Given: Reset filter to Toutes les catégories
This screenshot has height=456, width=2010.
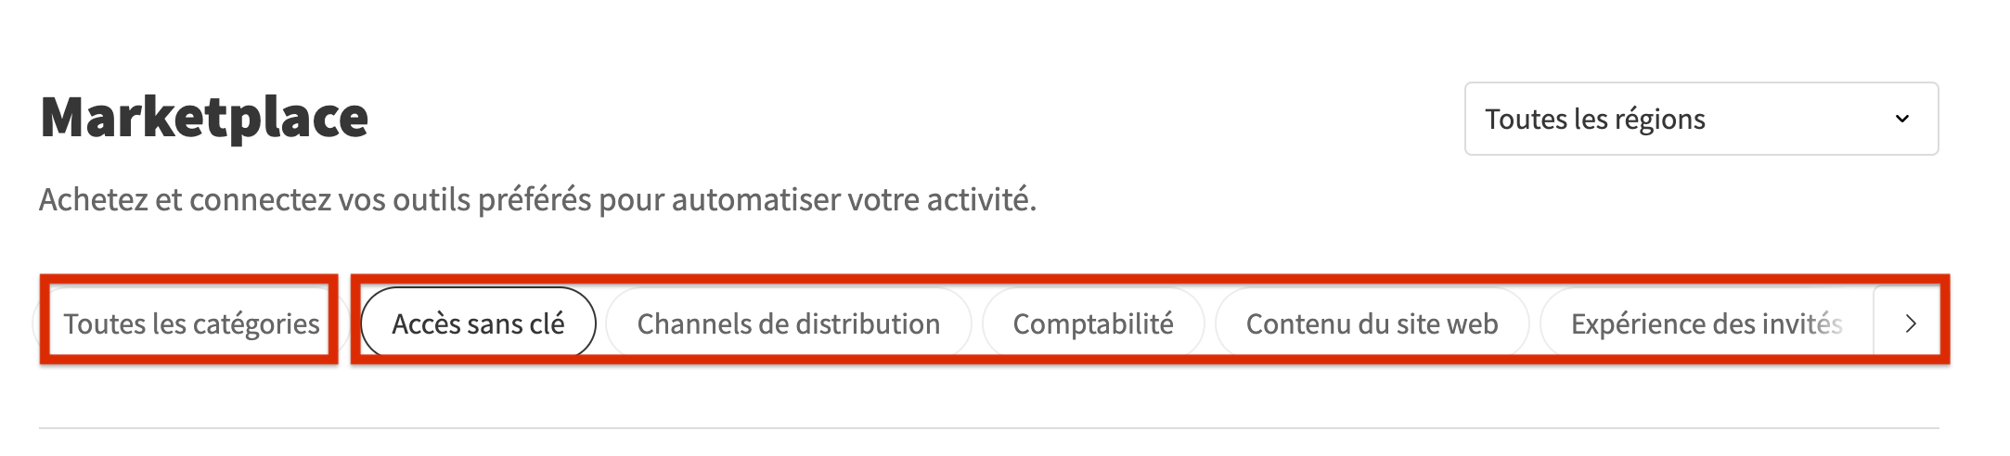Looking at the screenshot, I should [191, 323].
